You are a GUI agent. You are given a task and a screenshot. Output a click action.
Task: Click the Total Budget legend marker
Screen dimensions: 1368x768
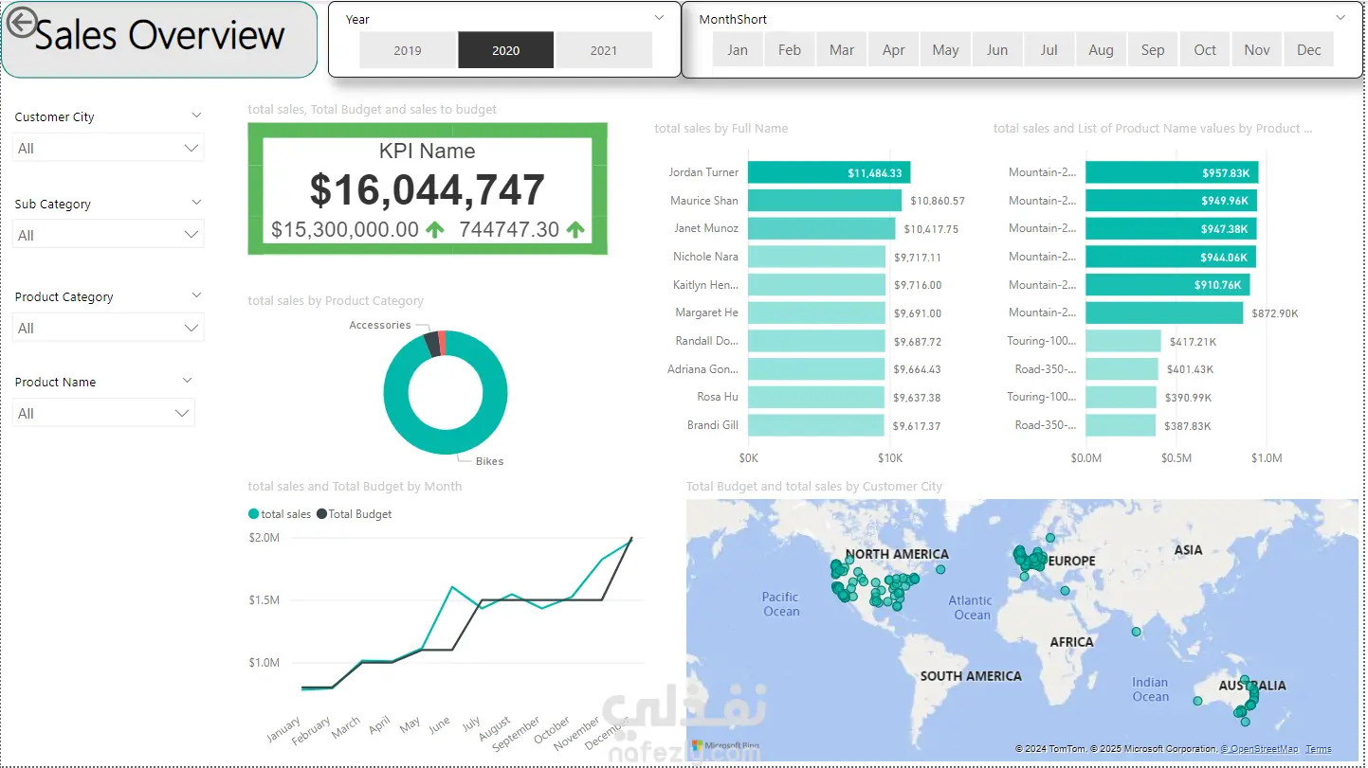[x=321, y=514]
